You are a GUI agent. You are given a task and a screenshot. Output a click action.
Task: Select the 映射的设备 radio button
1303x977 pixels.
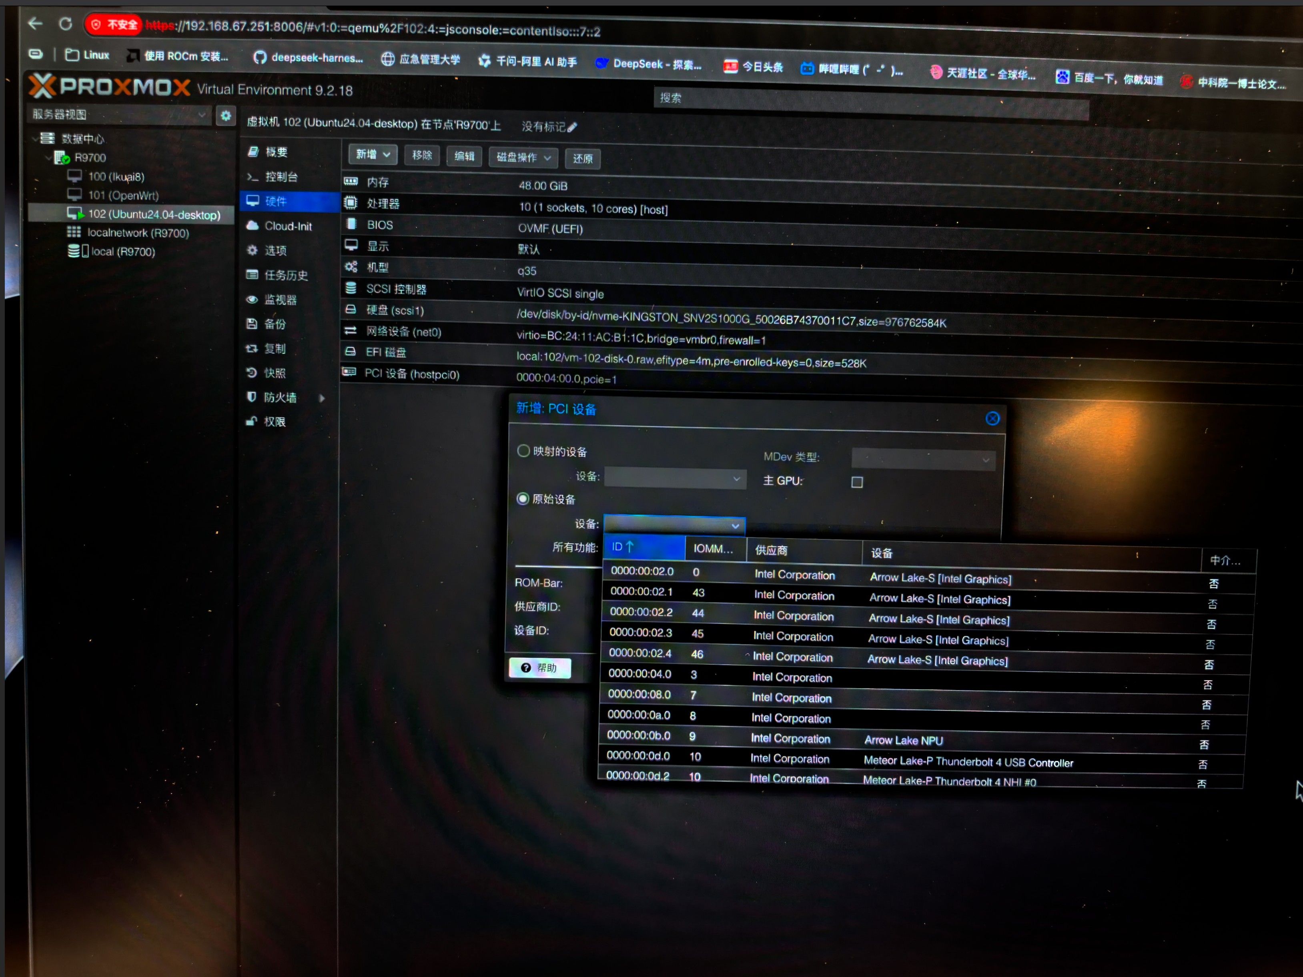[x=523, y=451]
